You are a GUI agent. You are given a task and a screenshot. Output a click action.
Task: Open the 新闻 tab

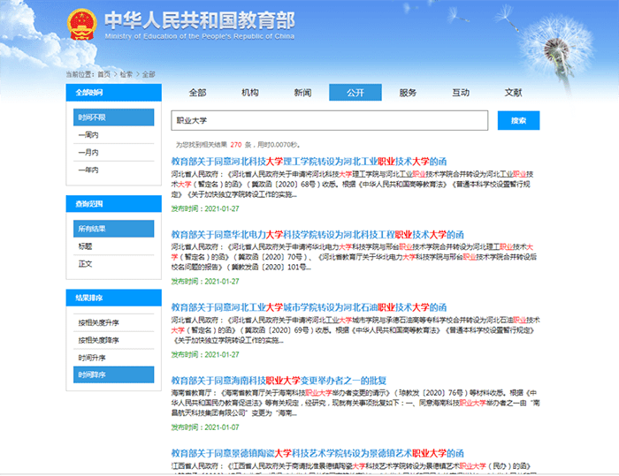tap(302, 93)
